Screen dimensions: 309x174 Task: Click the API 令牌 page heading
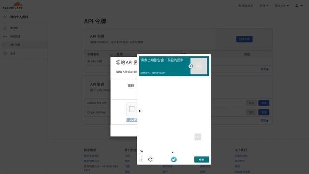(96, 21)
